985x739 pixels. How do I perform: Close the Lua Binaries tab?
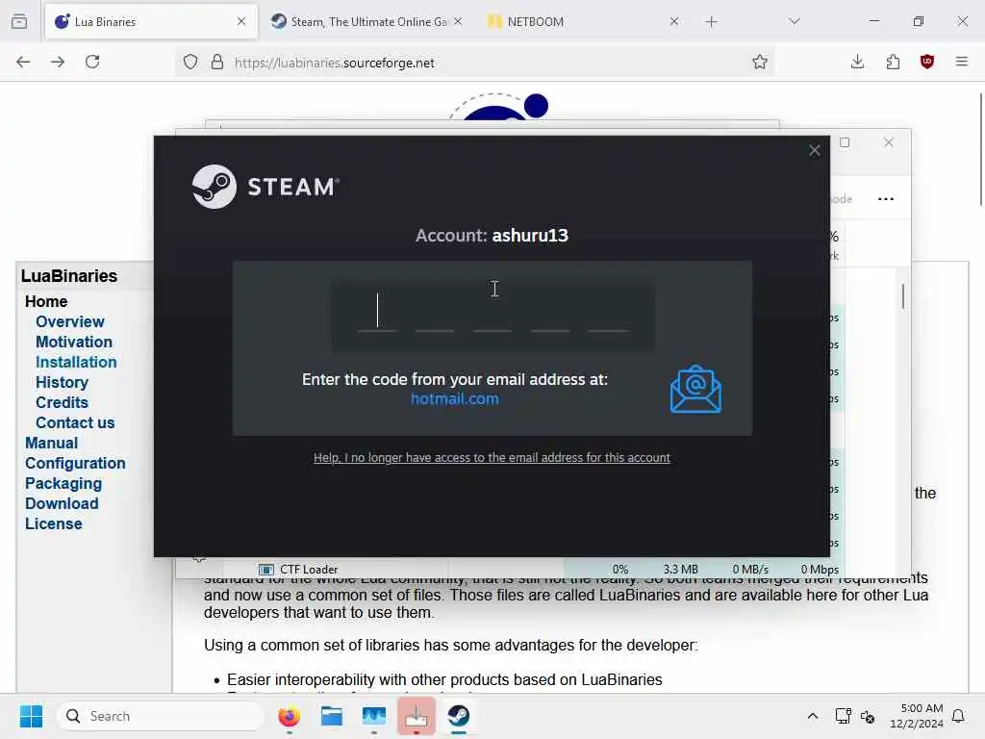coord(241,21)
